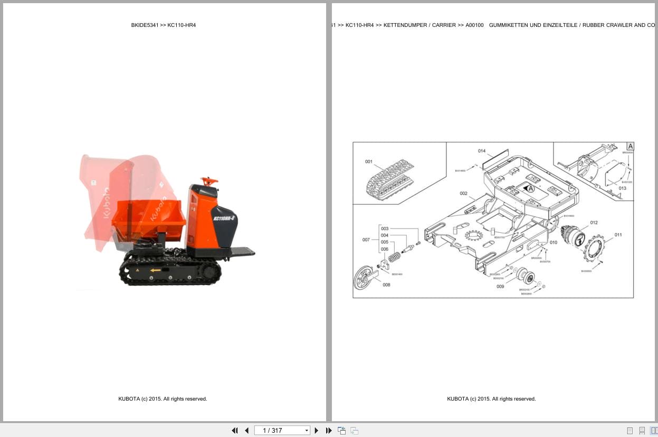Enable continuous scrolling page view
The height and width of the screenshot is (437, 658).
[x=642, y=431]
